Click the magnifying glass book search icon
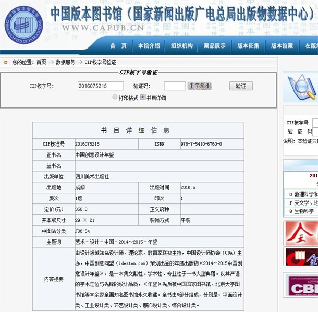Image resolution: width=318 pixels, height=312 pixels. click(302, 87)
